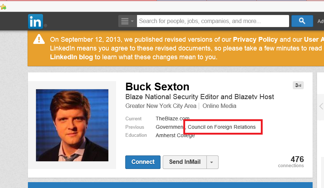Image resolution: width=324 pixels, height=188 pixels.
Task: Click the 3rd degree connection badge
Action: (x=298, y=86)
